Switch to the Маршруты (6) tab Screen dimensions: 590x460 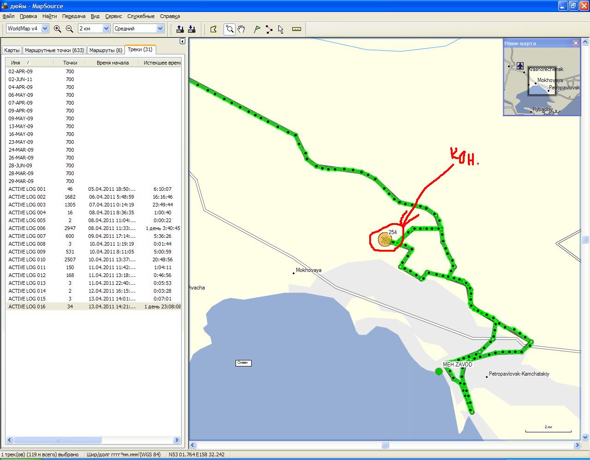[106, 50]
